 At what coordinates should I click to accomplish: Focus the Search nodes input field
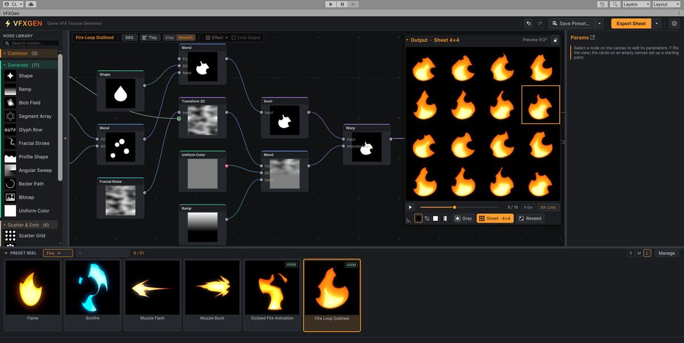(31, 43)
